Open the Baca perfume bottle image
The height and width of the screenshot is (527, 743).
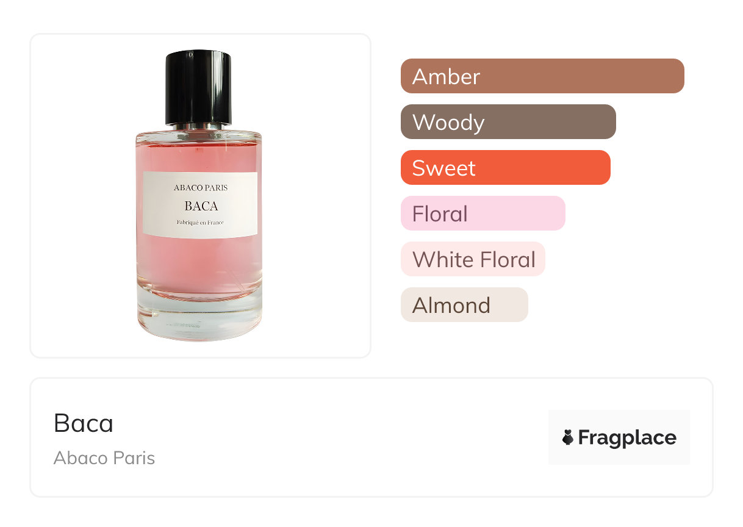[x=199, y=196]
